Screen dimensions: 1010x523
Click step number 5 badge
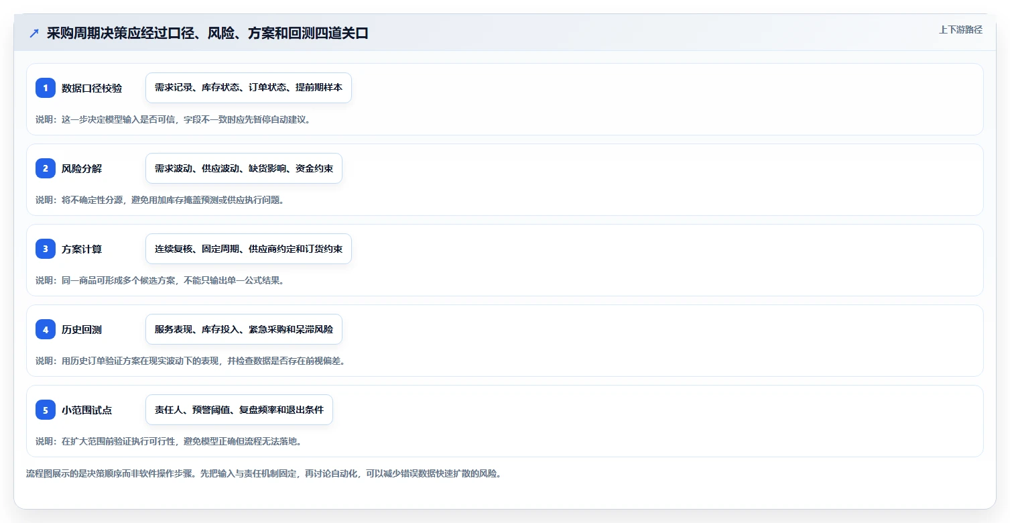[x=46, y=410]
